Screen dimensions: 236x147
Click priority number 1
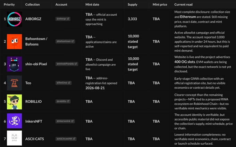coord(5,19)
